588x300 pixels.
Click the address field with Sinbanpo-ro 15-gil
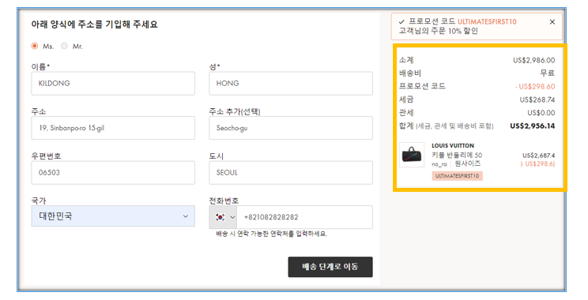[x=113, y=128]
